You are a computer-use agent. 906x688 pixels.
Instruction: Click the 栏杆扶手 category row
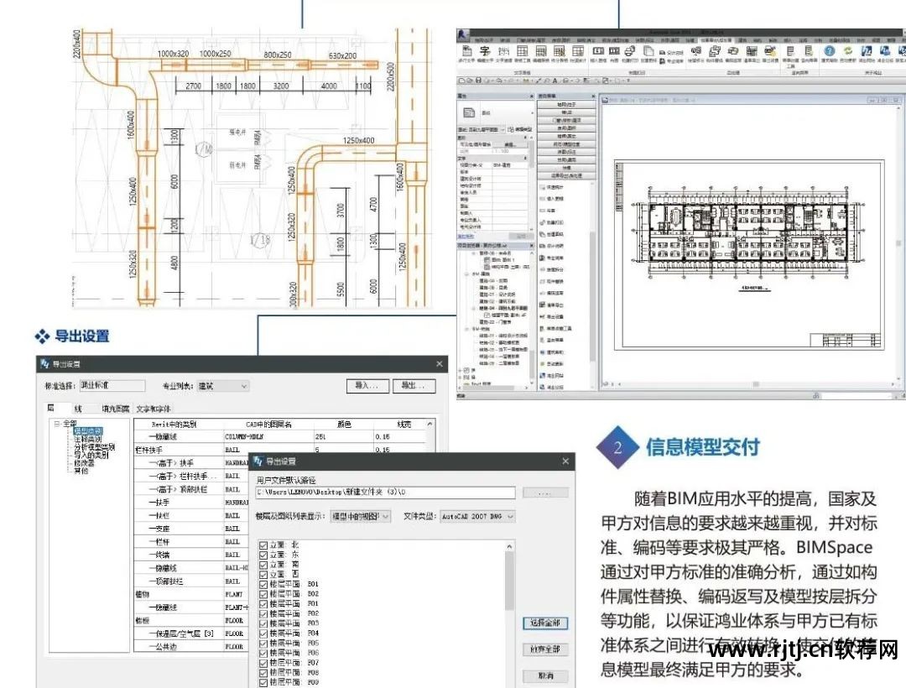(180, 450)
